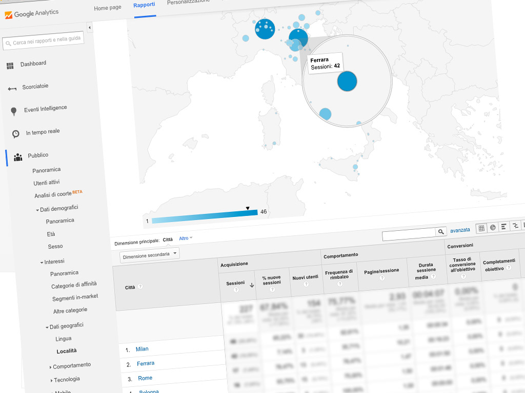Image resolution: width=525 pixels, height=393 pixels.
Task: Open the Sesso demographic report
Action: (x=55, y=246)
